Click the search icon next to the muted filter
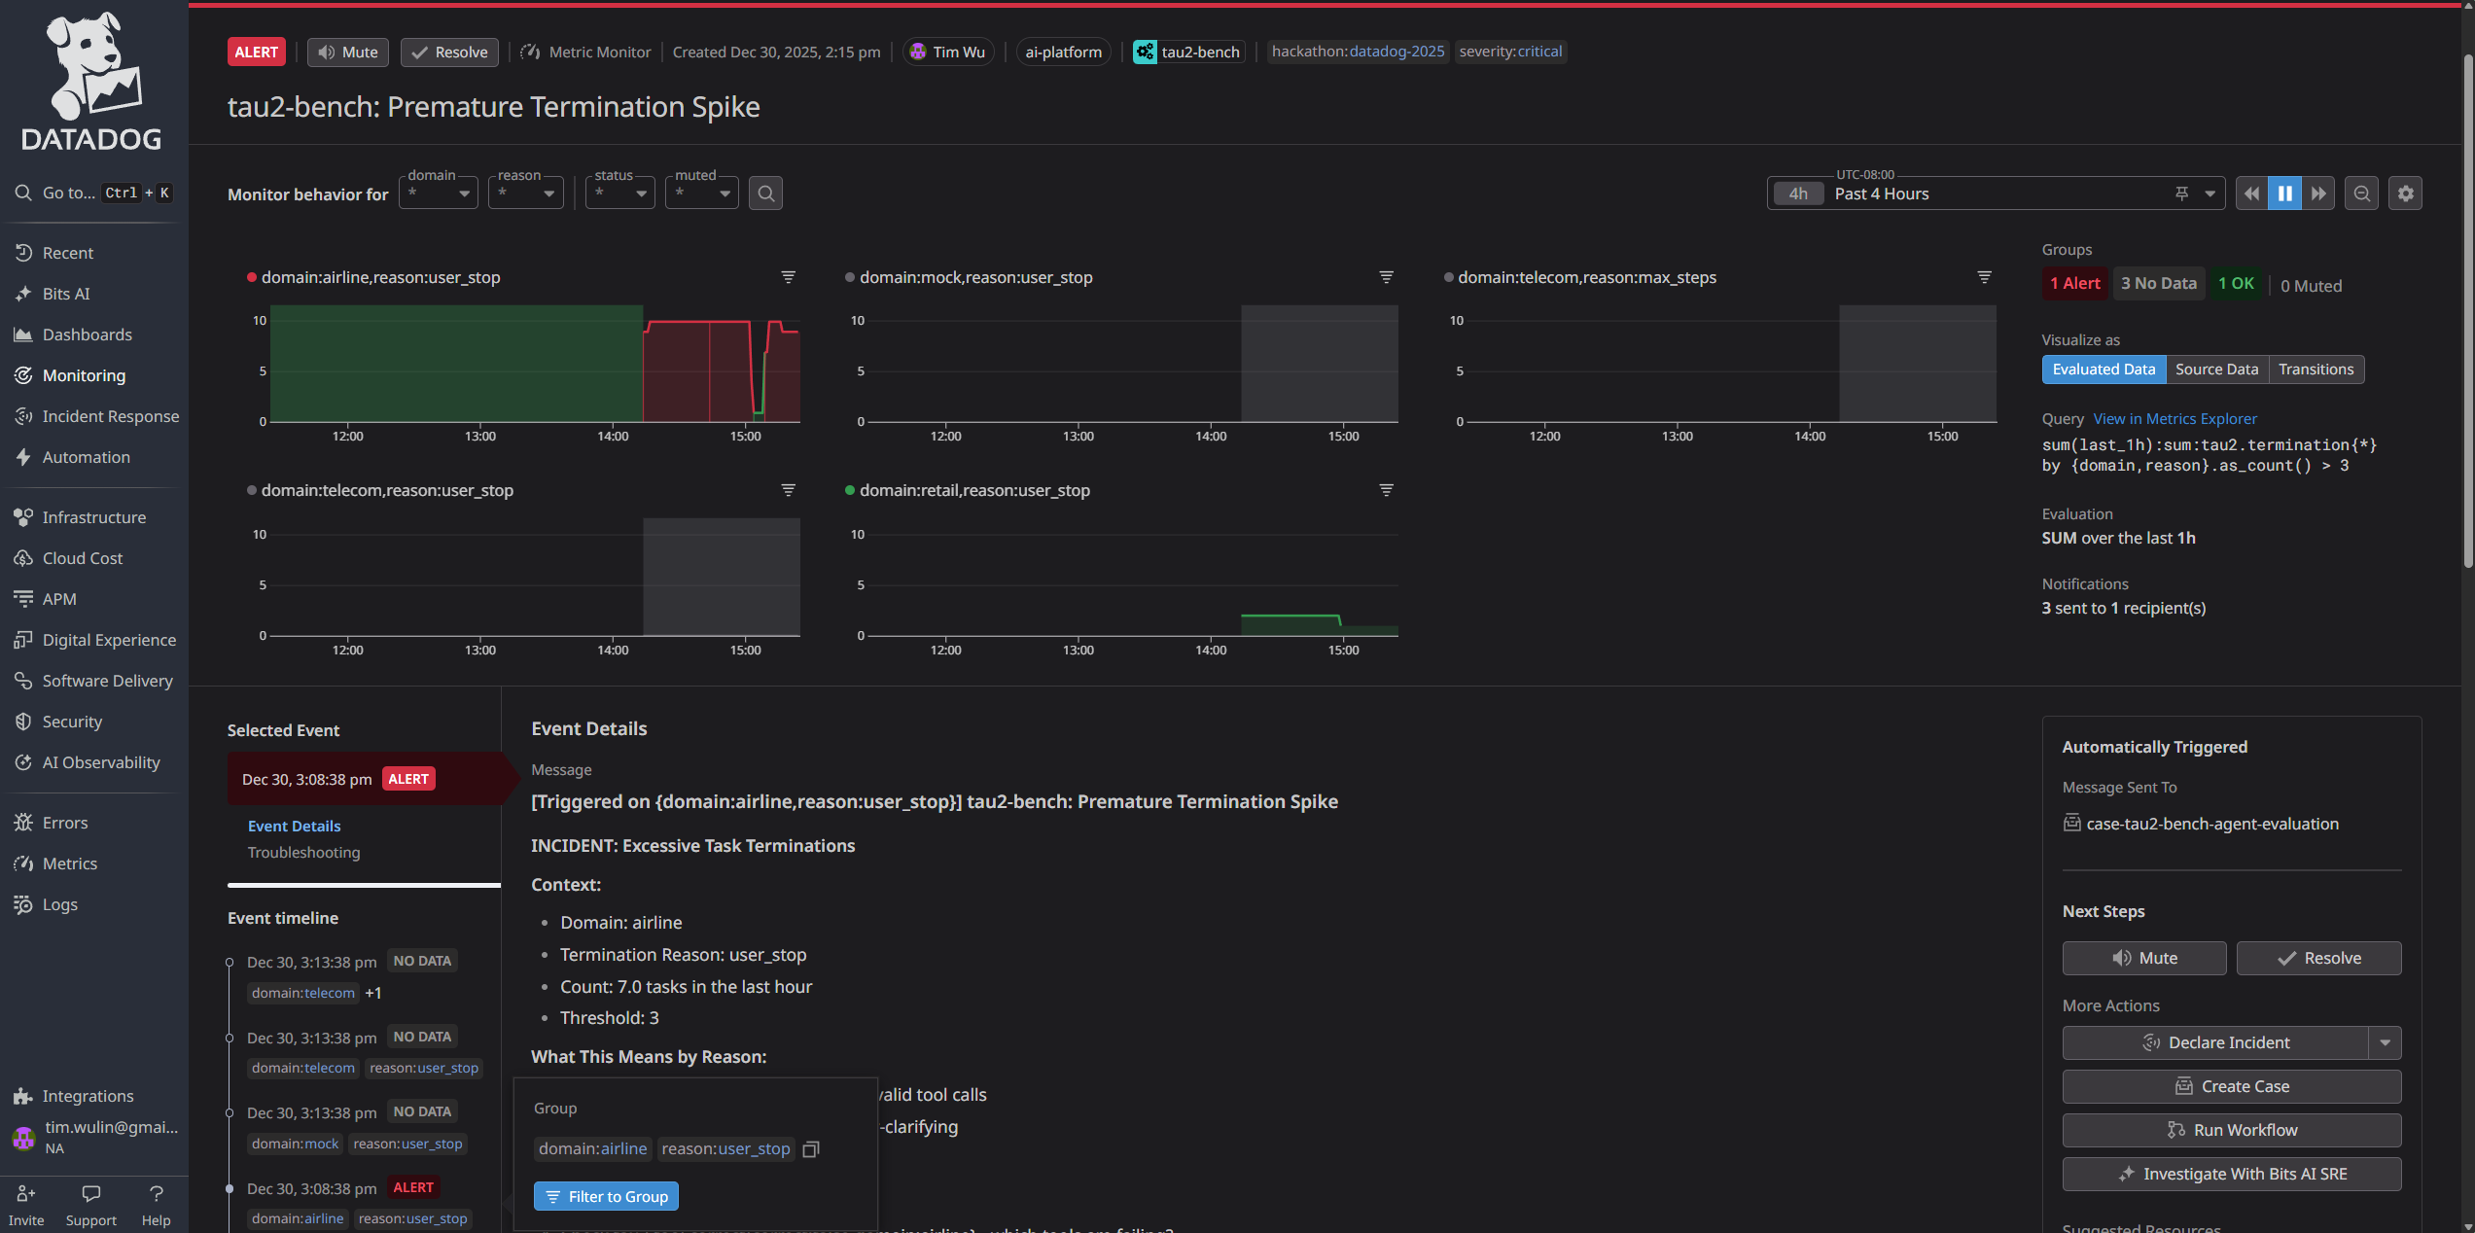 pyautogui.click(x=765, y=194)
